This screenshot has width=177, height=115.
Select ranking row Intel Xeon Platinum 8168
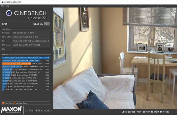point(26,58)
